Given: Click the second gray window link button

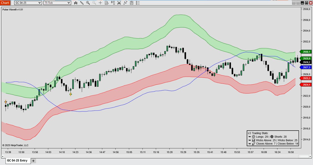Looking at the screenshot, I should pos(298,3).
